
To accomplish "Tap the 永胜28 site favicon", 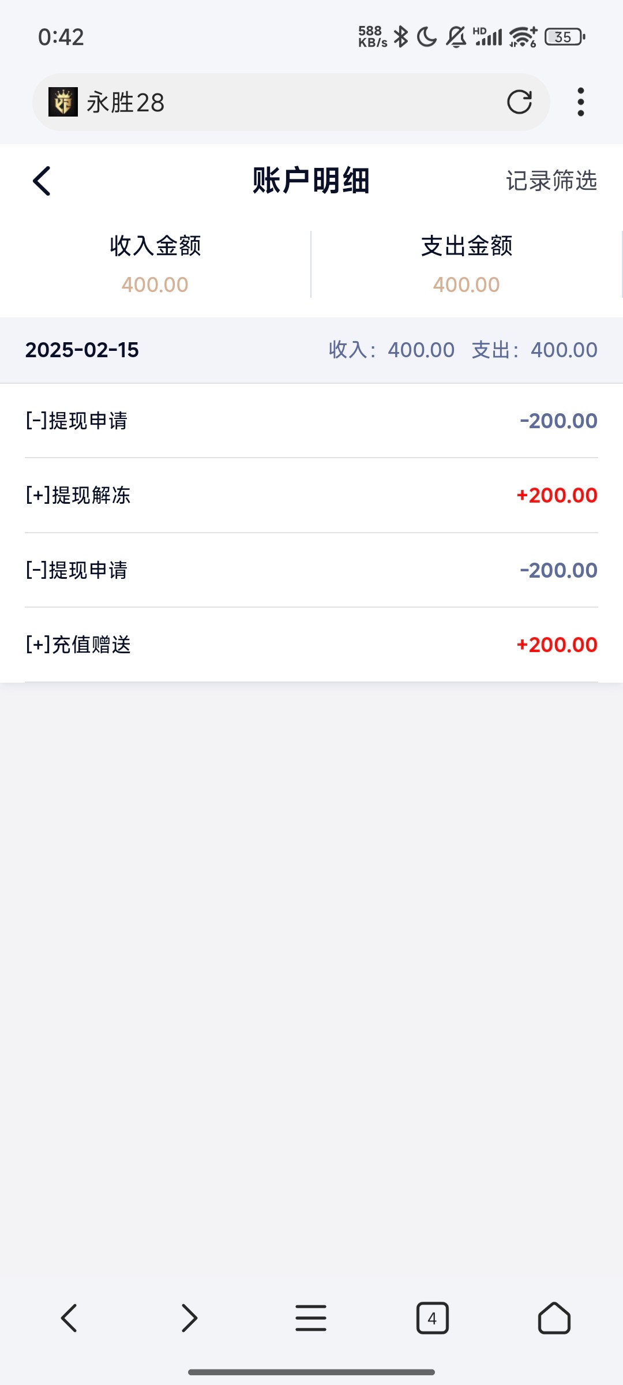I will coord(63,102).
